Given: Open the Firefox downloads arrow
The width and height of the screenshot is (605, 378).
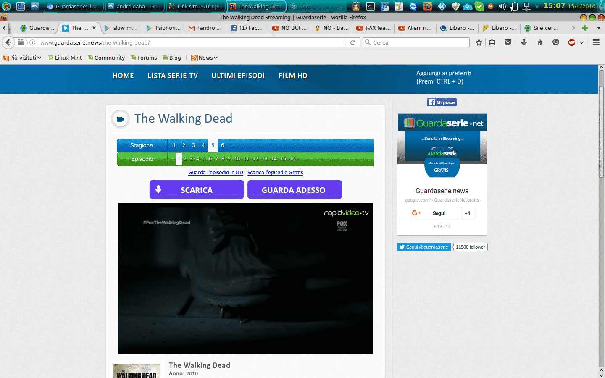Looking at the screenshot, I should pos(524,42).
